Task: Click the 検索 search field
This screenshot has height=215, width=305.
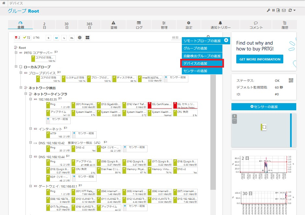Action: [176, 38]
